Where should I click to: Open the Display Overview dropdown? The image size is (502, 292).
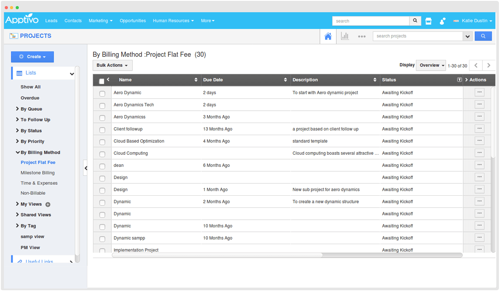point(431,65)
